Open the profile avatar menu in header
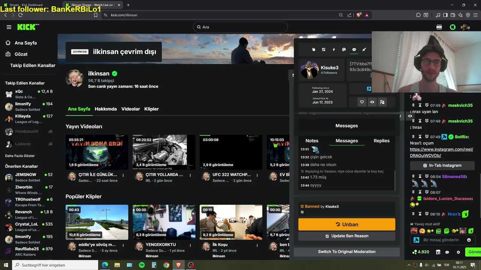Viewport: 481px width, 270px height. (x=465, y=27)
